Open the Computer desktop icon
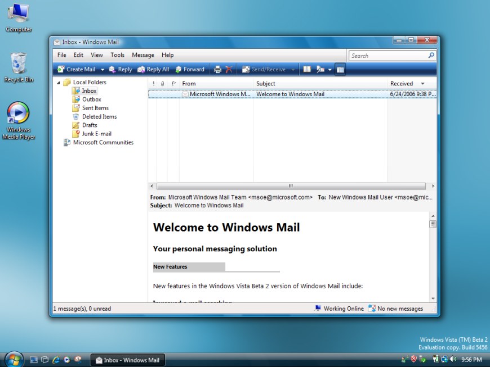The image size is (490, 367). coord(19,17)
